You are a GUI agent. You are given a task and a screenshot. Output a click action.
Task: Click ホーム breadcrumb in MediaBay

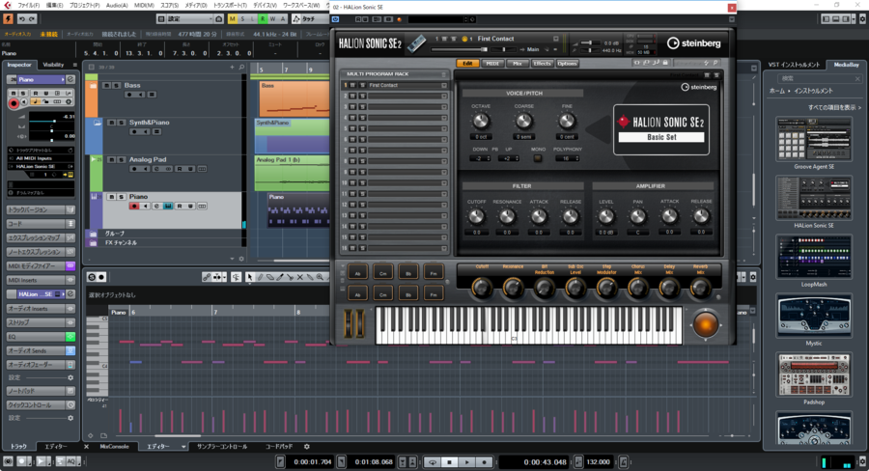click(776, 91)
